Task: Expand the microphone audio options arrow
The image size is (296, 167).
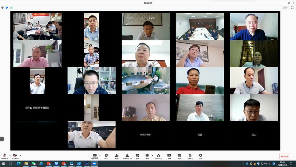Action: [10, 155]
